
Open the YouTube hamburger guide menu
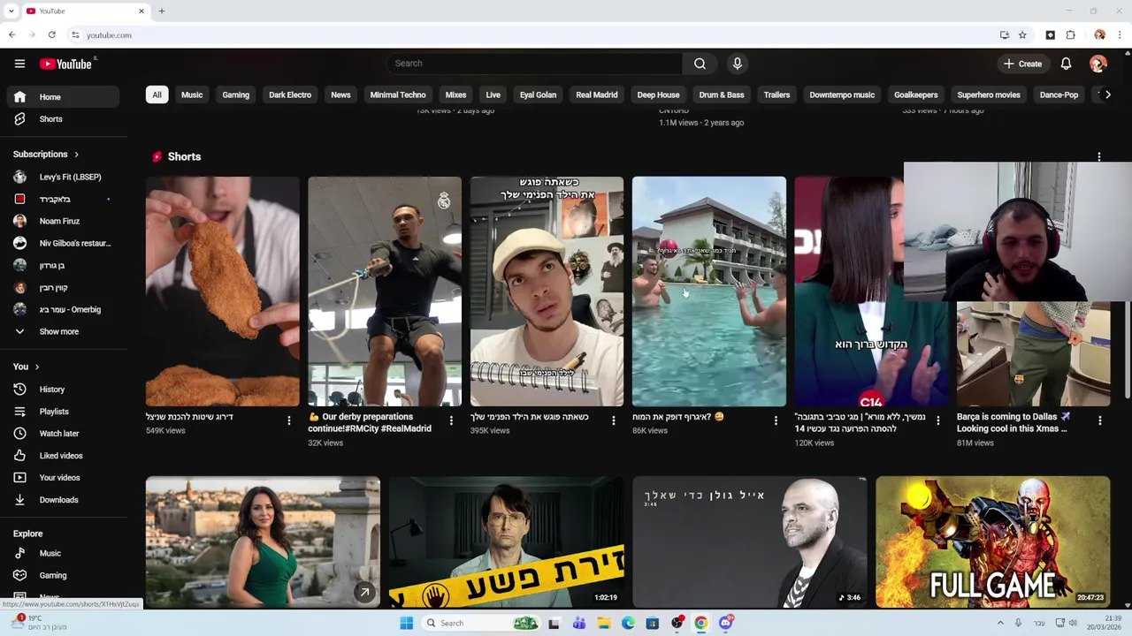pos(19,64)
